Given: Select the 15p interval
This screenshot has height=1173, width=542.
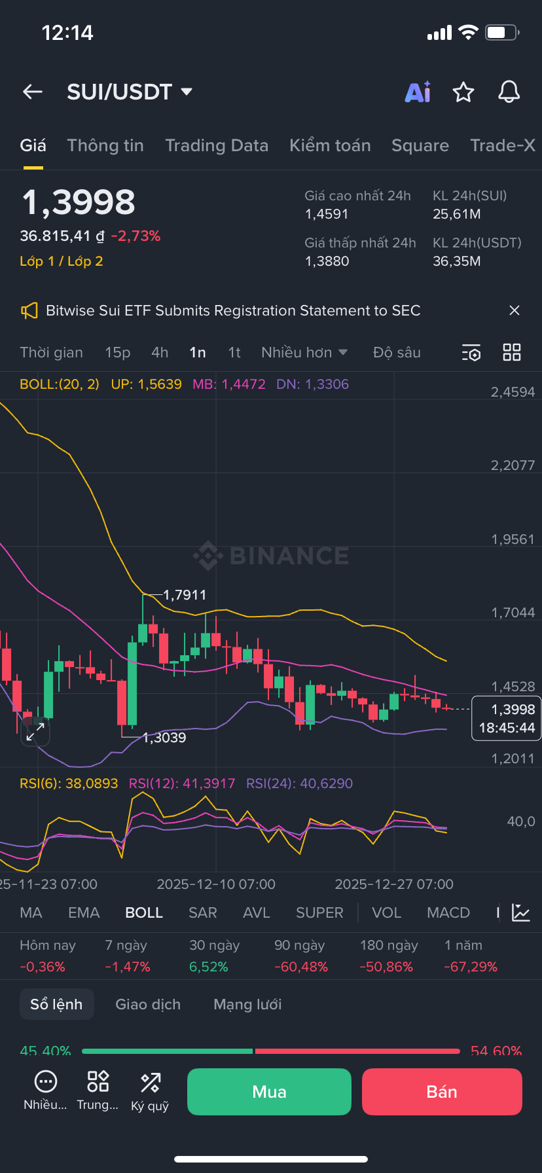Looking at the screenshot, I should [118, 352].
